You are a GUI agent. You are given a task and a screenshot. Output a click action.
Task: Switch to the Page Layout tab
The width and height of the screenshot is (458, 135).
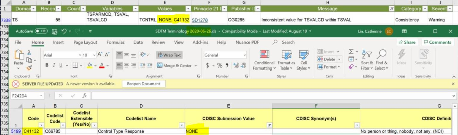tap(85, 42)
